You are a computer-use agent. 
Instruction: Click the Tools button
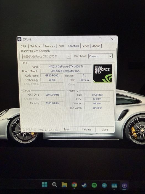(67, 129)
